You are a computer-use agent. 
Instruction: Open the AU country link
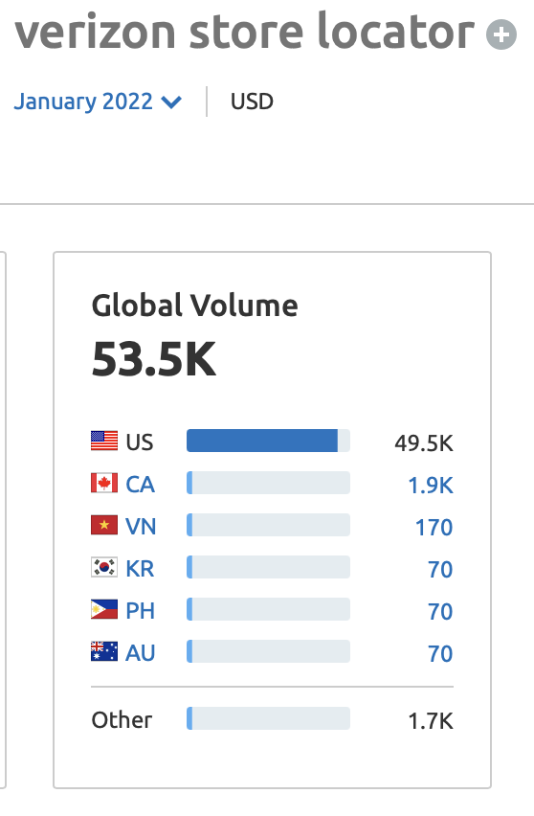click(x=141, y=653)
